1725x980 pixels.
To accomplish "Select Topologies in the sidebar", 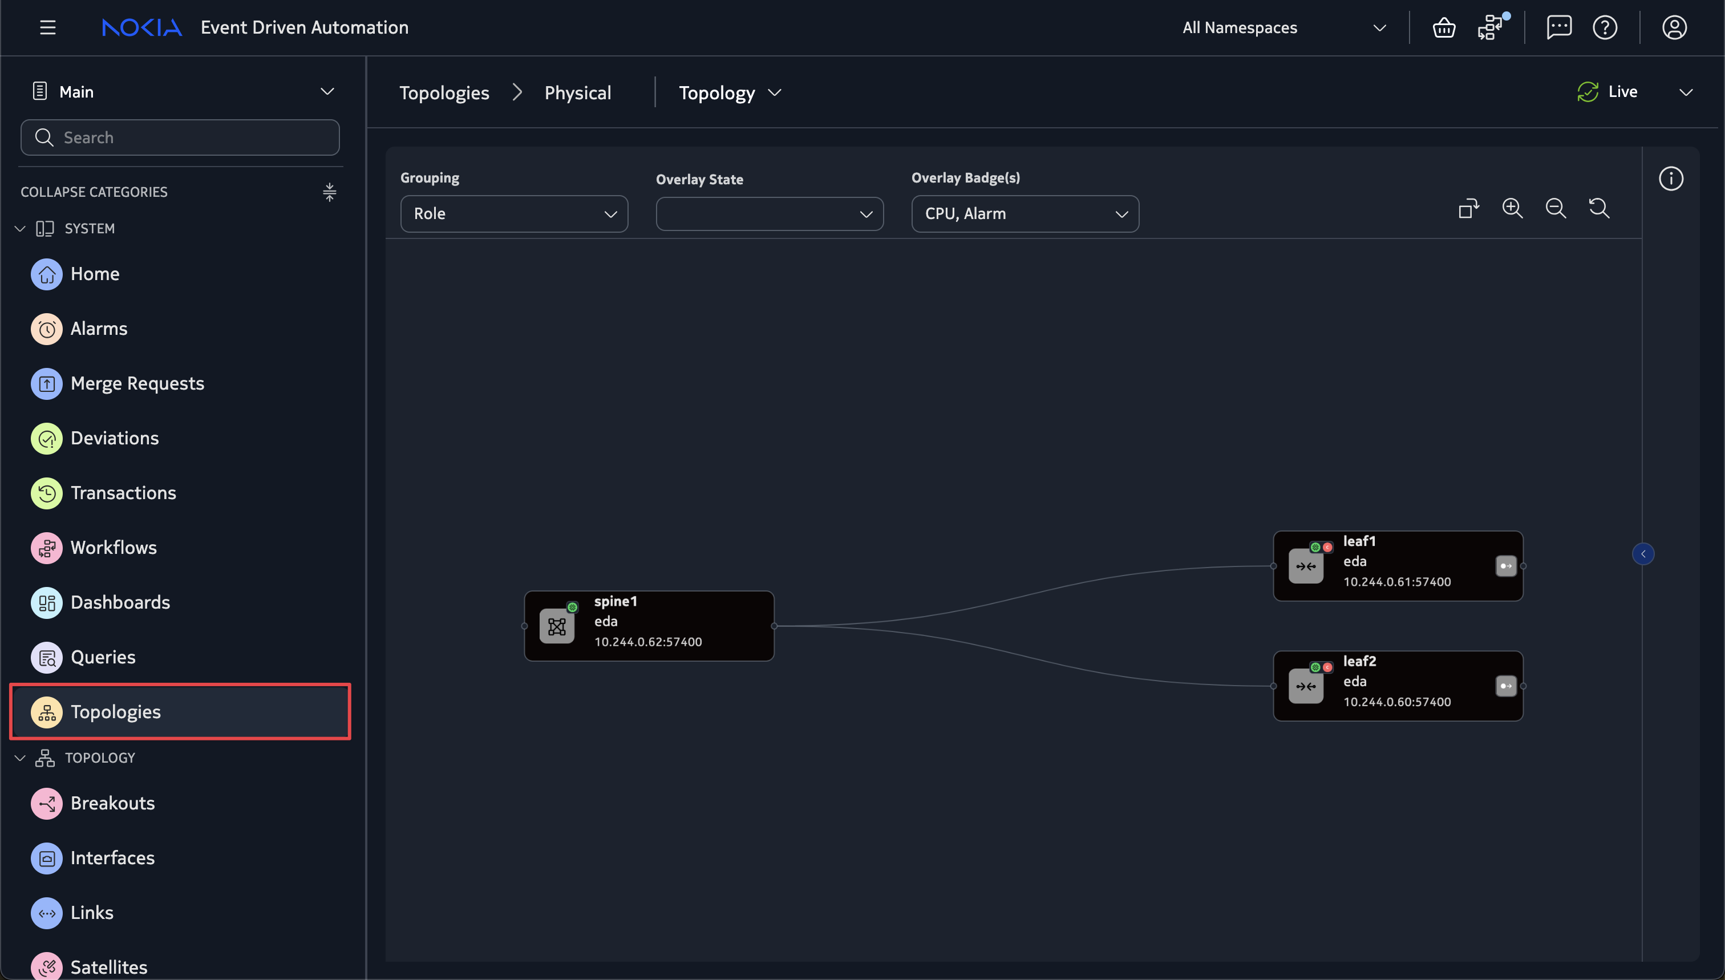I will (180, 712).
